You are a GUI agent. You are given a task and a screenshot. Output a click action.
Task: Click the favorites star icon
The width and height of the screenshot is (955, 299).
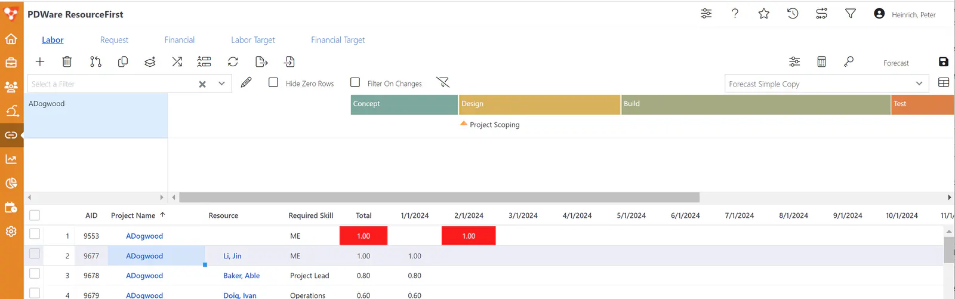764,13
